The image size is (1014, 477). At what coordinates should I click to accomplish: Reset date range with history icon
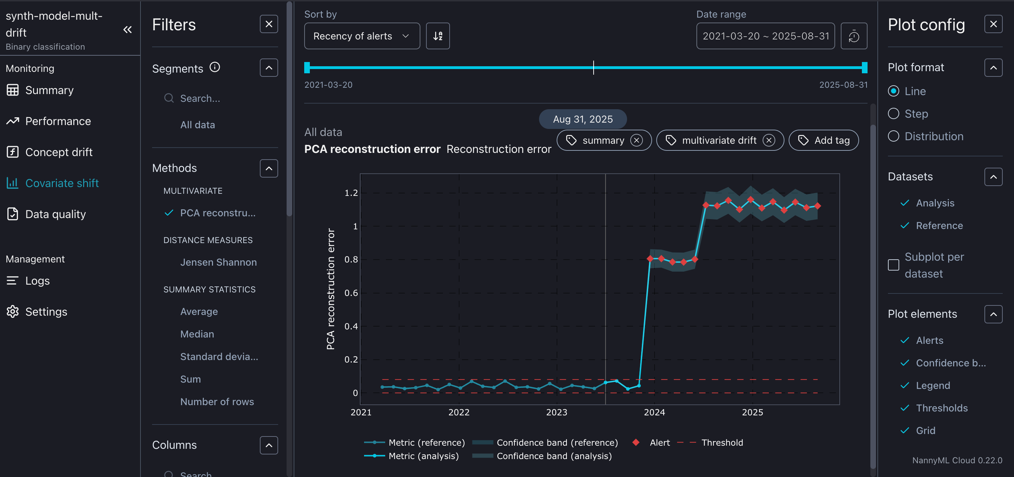853,36
